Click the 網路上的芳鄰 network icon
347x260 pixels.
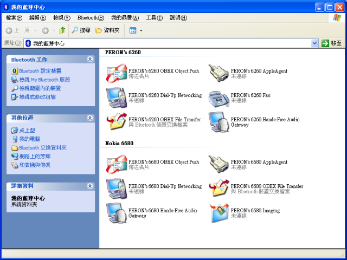[x=15, y=157]
